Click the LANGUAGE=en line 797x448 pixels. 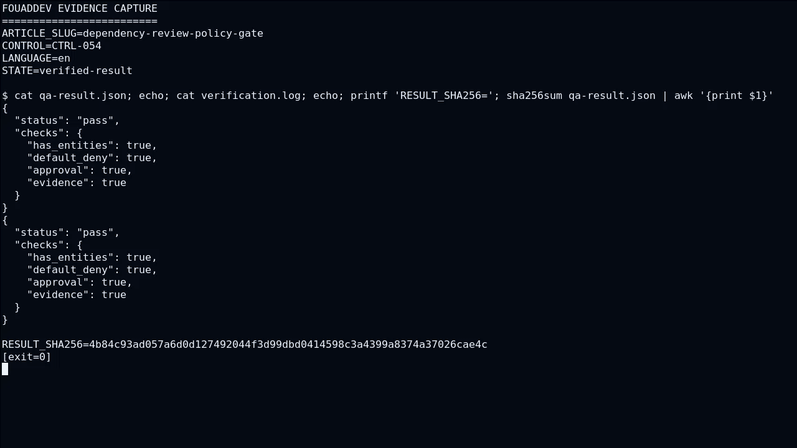[36, 58]
